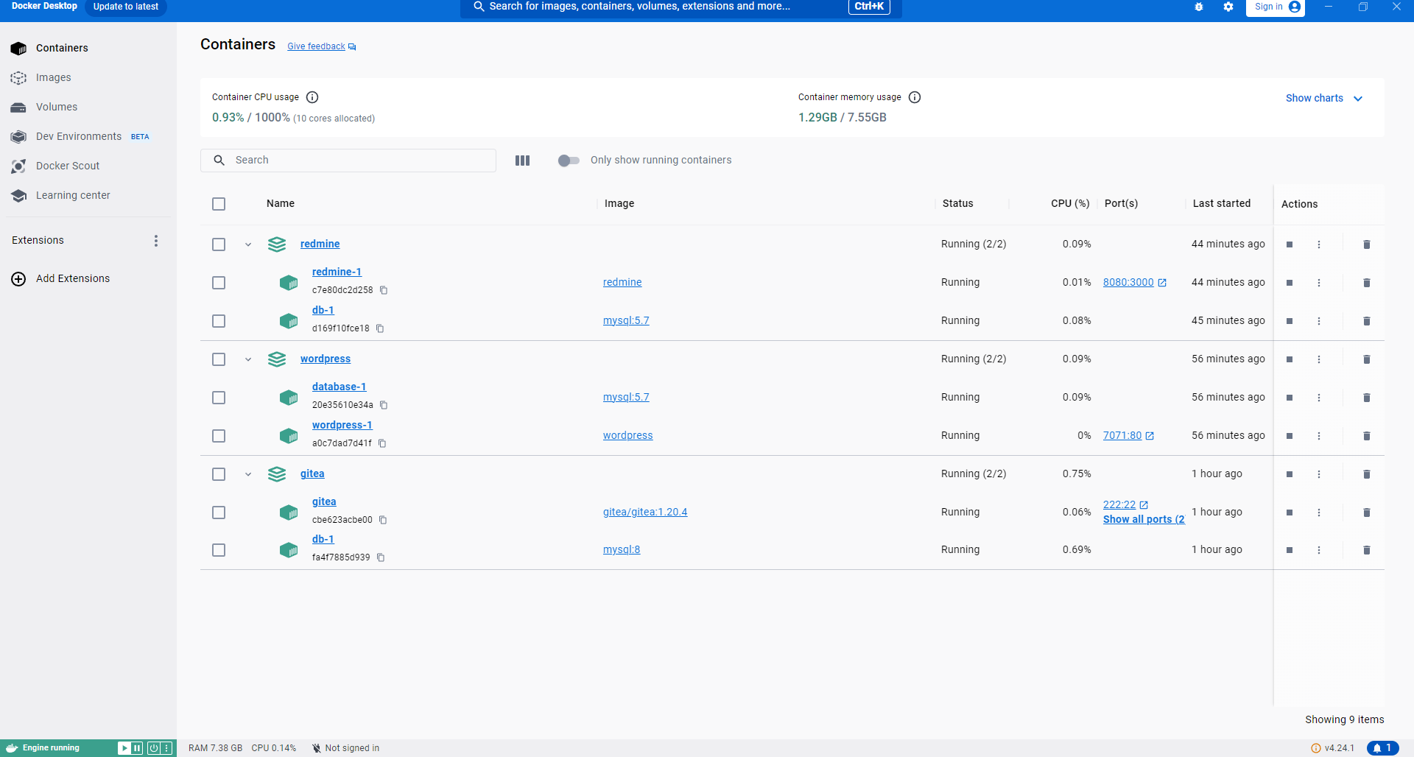Expand the Show charts dropdown

1323,98
